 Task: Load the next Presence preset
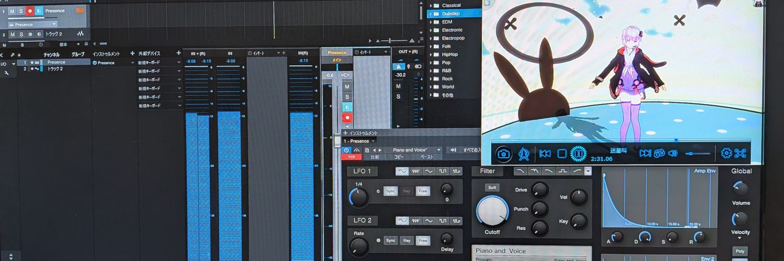[380, 150]
